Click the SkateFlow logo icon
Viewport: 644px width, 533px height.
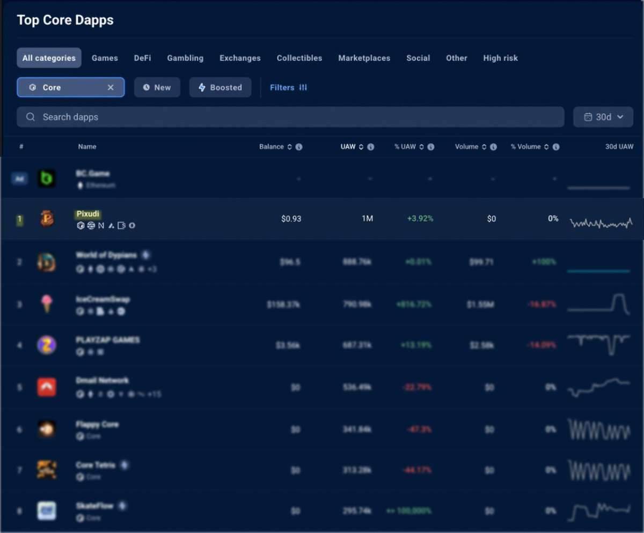pyautogui.click(x=47, y=510)
